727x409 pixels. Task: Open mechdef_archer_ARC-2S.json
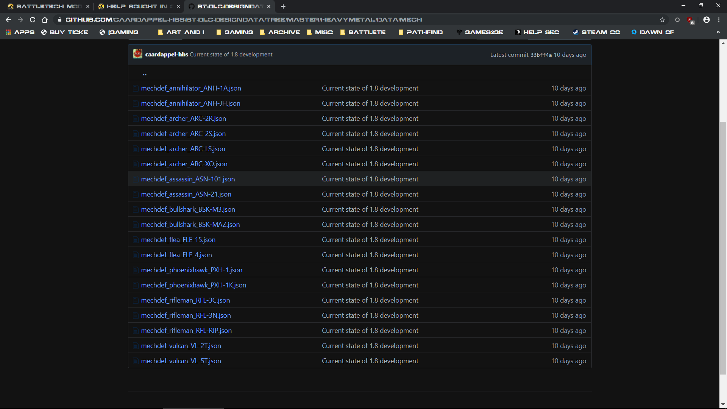tap(183, 134)
